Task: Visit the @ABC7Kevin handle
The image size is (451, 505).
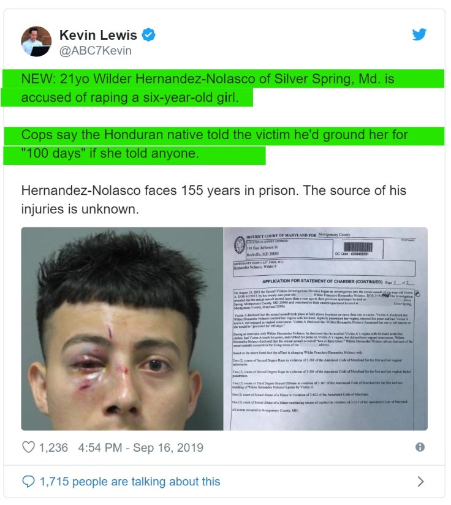Action: coord(96,51)
